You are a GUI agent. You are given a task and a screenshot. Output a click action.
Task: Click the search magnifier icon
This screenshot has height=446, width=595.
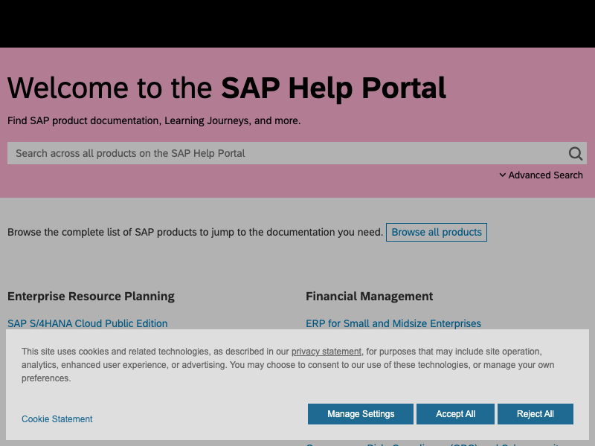(x=575, y=154)
